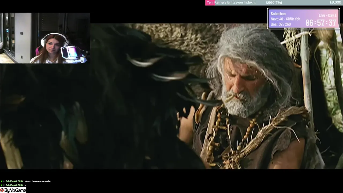This screenshot has height=193, width=343.
Task: Click the moon badge beside 'atasozxlerı' message
Action: pyautogui.click(x=4, y=181)
